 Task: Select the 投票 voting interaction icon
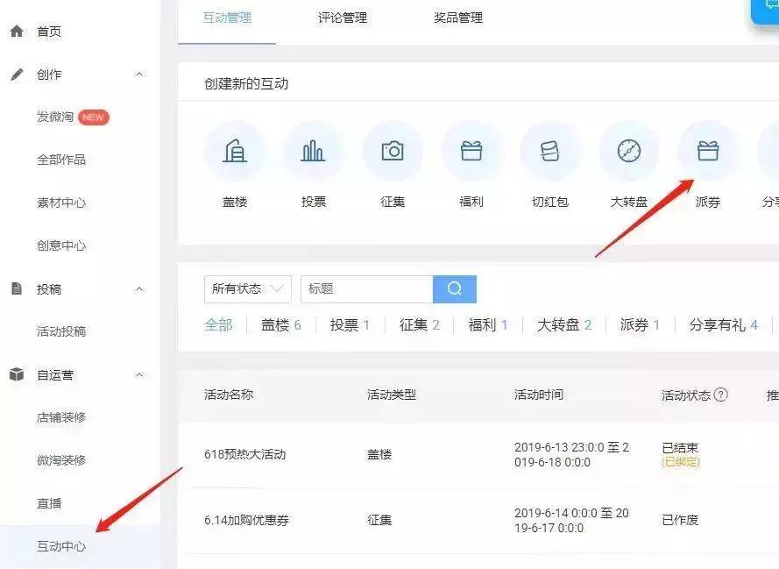pos(315,151)
